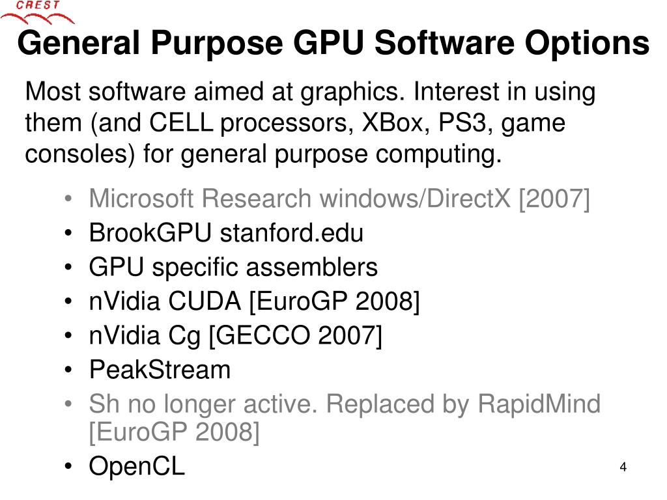
Task: Click the RapidMind word
Action: click(x=539, y=404)
